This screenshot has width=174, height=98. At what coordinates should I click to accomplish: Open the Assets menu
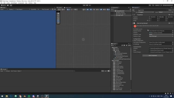(x=8, y=3)
